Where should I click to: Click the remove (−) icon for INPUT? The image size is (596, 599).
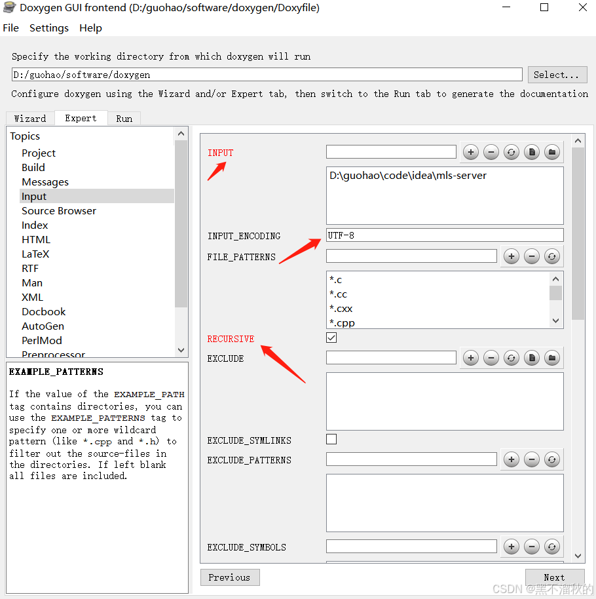(491, 153)
